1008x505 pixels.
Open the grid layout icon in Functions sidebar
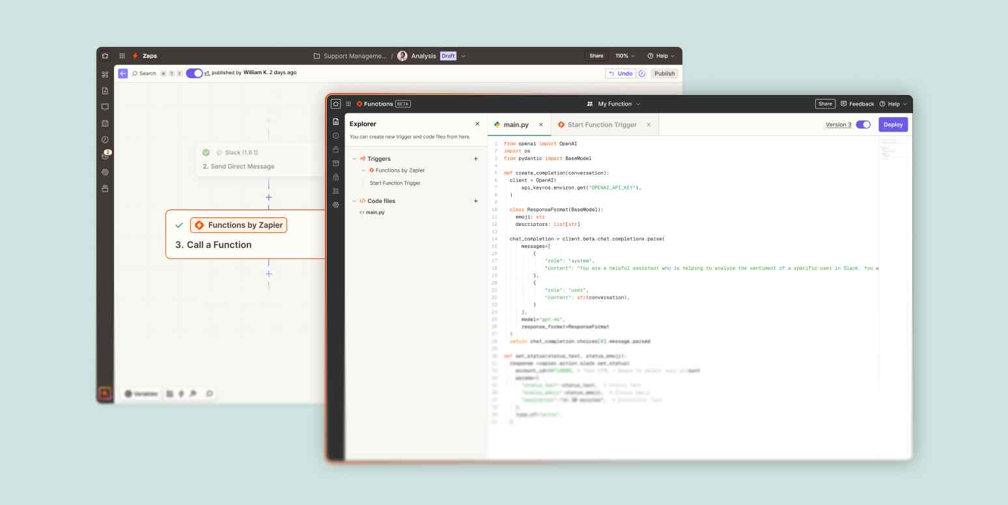[336, 191]
